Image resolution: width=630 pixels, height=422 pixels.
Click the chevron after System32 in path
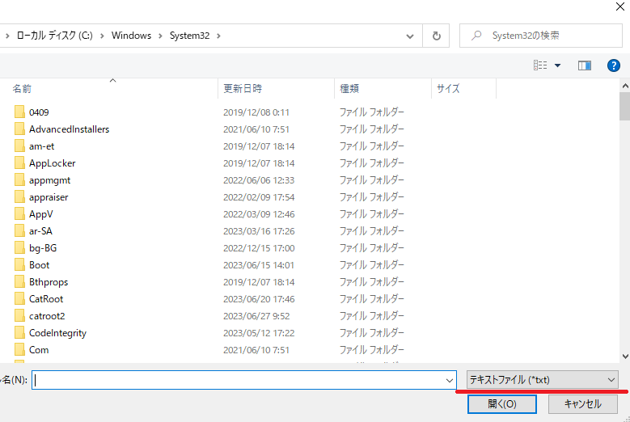[218, 36]
